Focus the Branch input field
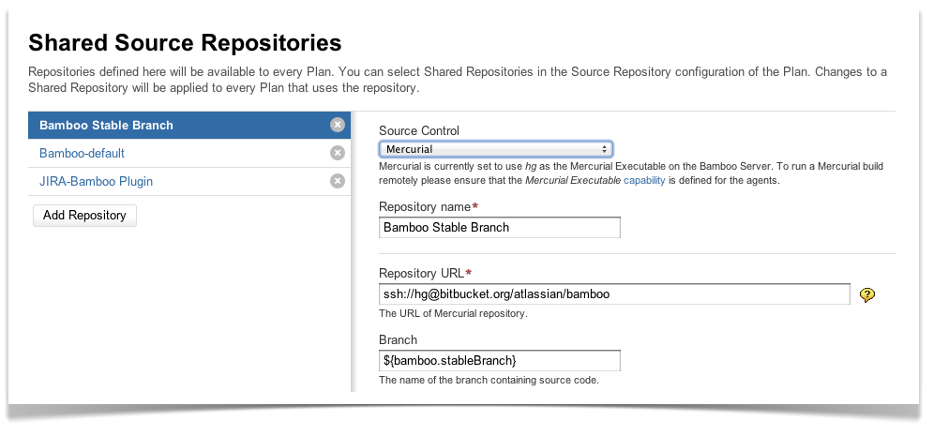The image size is (934, 436). (x=499, y=360)
